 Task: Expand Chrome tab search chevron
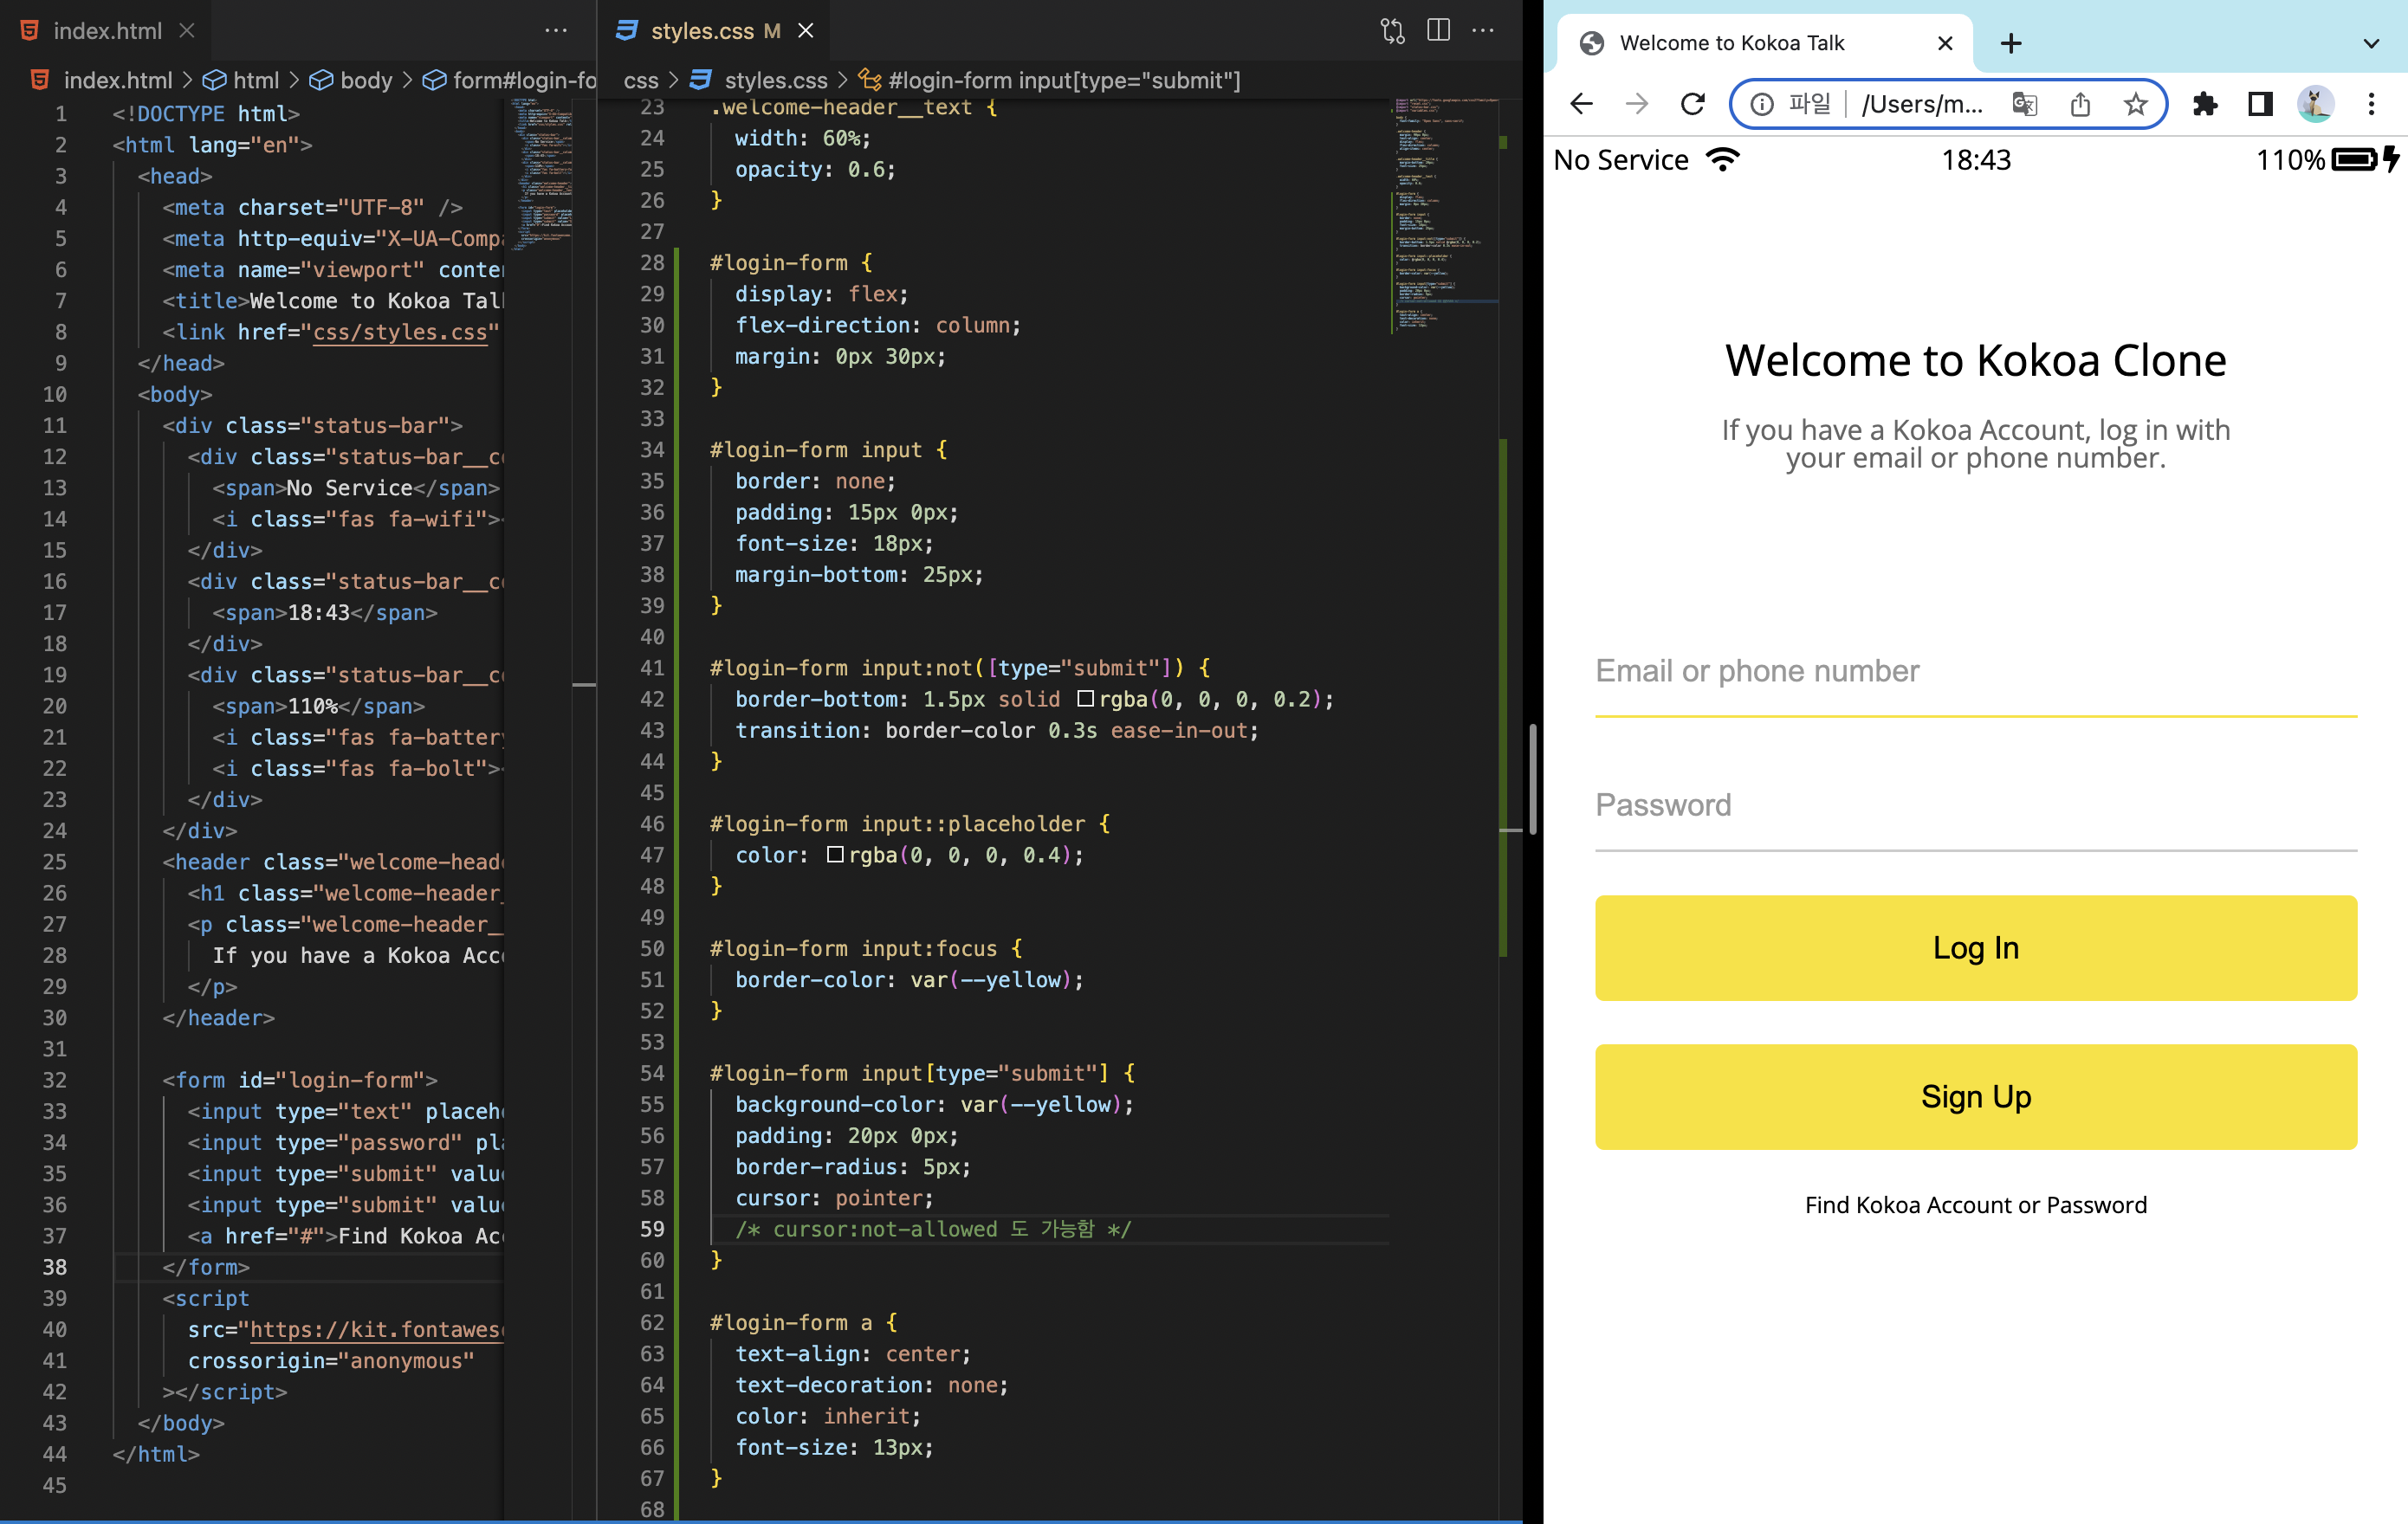click(2370, 43)
